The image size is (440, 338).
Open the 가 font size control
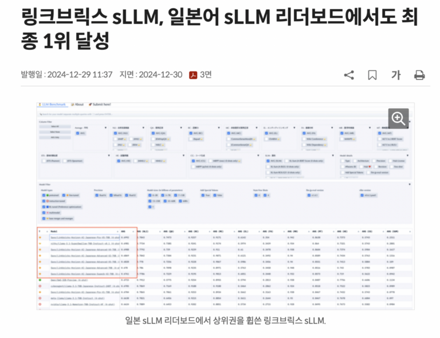396,75
